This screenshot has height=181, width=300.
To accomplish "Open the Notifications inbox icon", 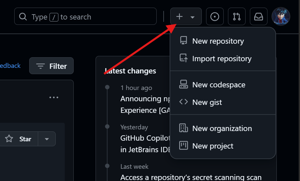I will [x=259, y=17].
